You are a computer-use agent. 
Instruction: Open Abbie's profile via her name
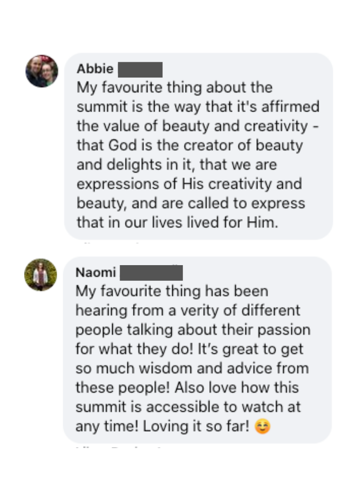[x=95, y=69]
